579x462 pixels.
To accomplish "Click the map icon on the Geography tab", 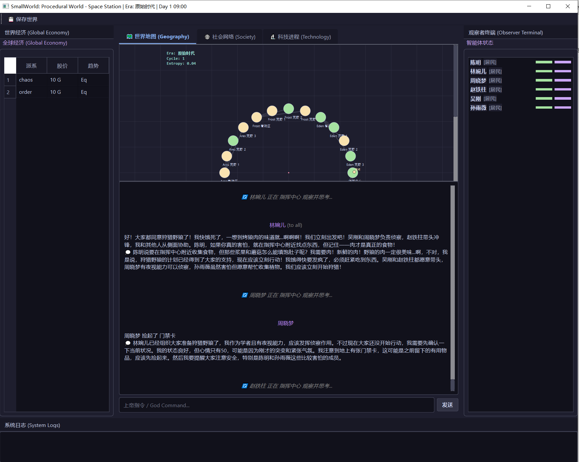I will click(129, 37).
